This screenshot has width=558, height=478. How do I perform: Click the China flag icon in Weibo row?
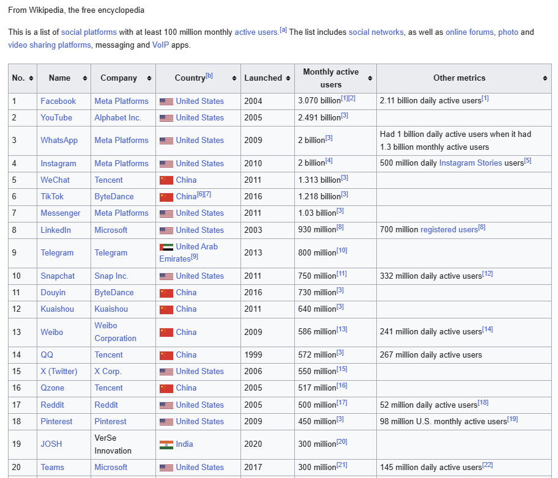[166, 332]
